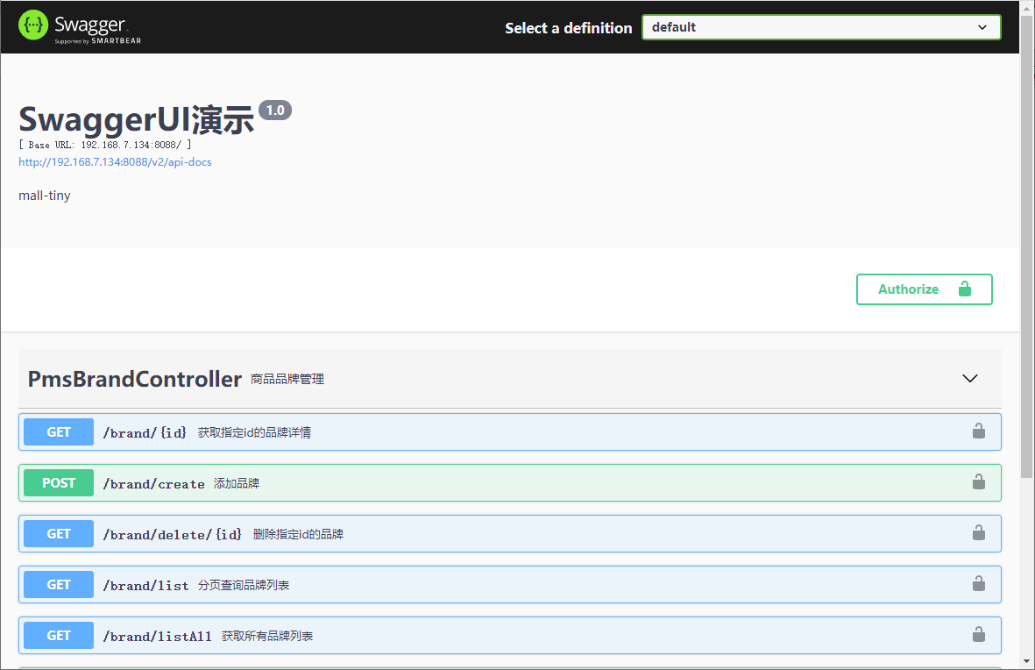This screenshot has height=670, width=1035.
Task: Expand the GET /brand/list operation
Action: 509,585
